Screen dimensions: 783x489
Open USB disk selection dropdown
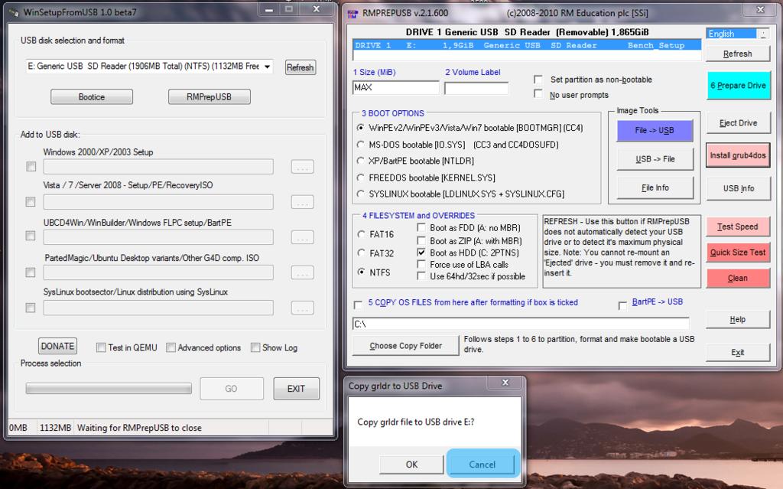coord(268,66)
